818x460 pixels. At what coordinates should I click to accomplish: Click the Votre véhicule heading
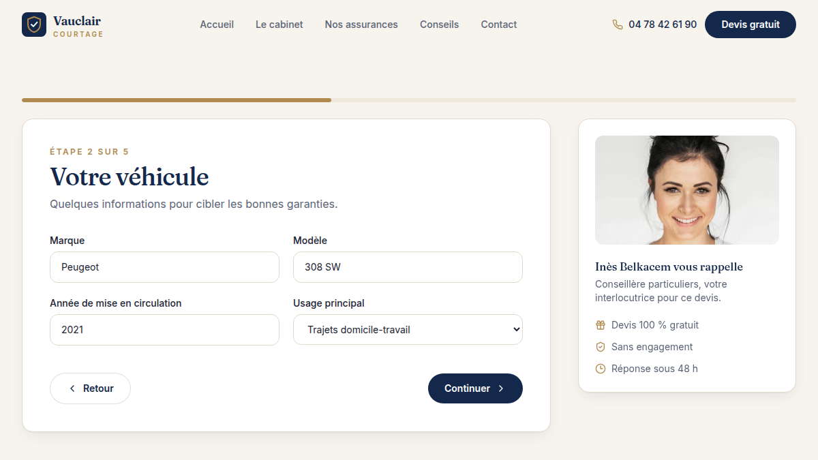tap(130, 177)
